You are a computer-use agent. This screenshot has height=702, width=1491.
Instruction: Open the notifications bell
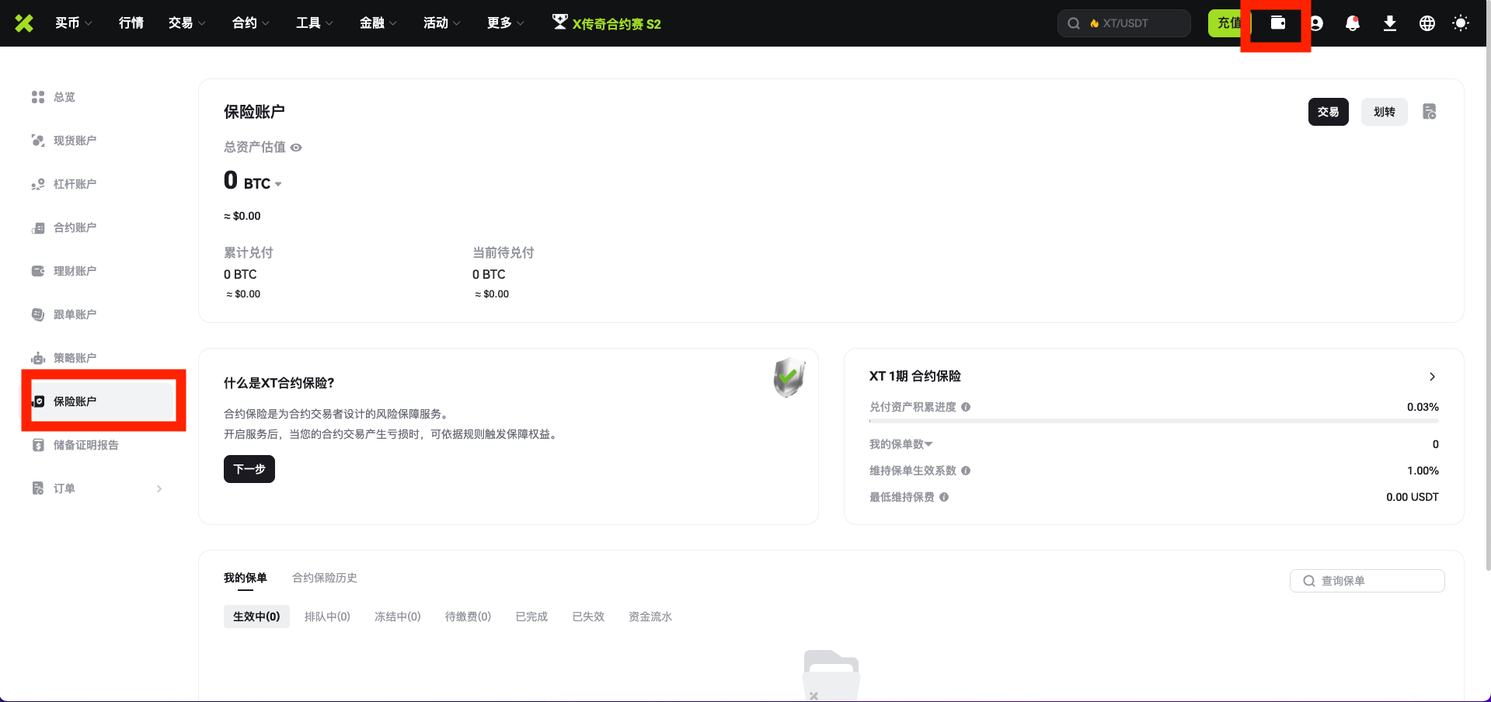1352,23
